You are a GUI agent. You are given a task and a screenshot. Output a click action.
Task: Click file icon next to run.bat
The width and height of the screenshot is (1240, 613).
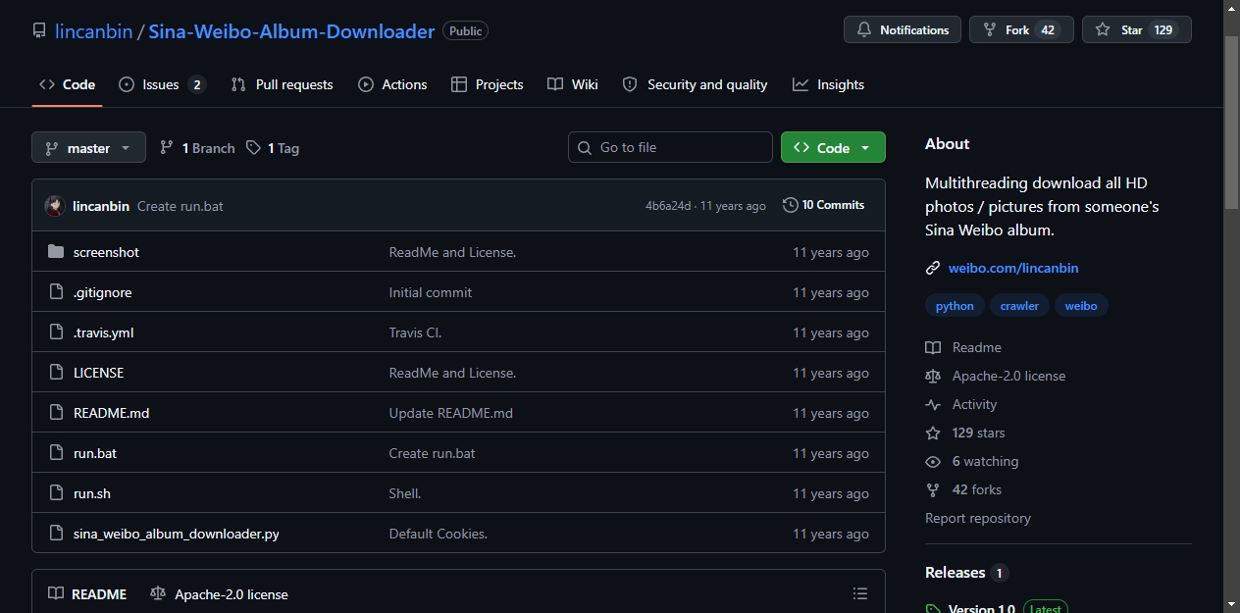click(x=56, y=453)
